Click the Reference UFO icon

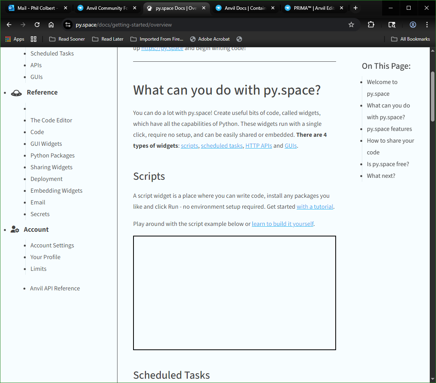click(16, 93)
